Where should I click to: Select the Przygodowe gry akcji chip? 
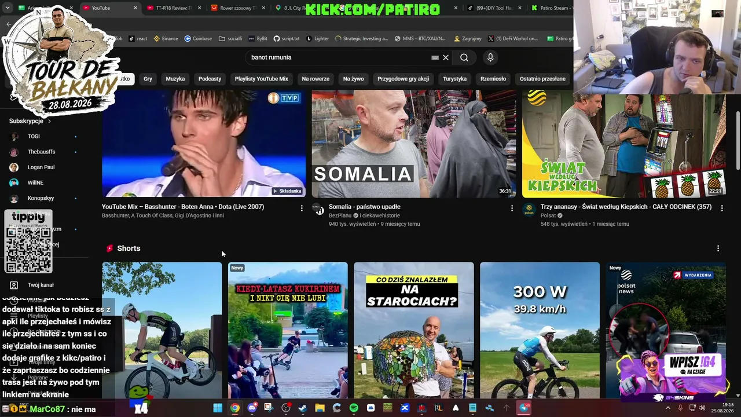click(x=403, y=79)
